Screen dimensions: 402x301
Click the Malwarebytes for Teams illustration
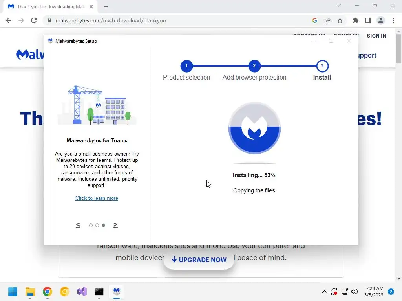(x=97, y=105)
